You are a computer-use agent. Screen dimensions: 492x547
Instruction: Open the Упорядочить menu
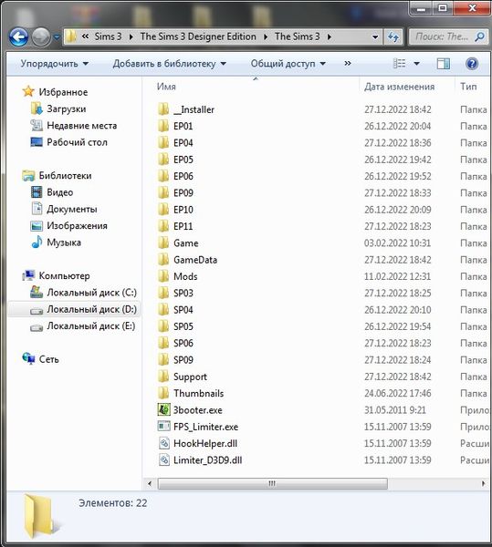[x=54, y=64]
